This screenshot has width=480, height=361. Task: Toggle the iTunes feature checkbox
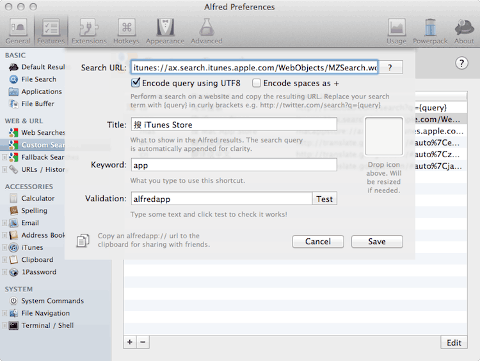click(x=4, y=248)
